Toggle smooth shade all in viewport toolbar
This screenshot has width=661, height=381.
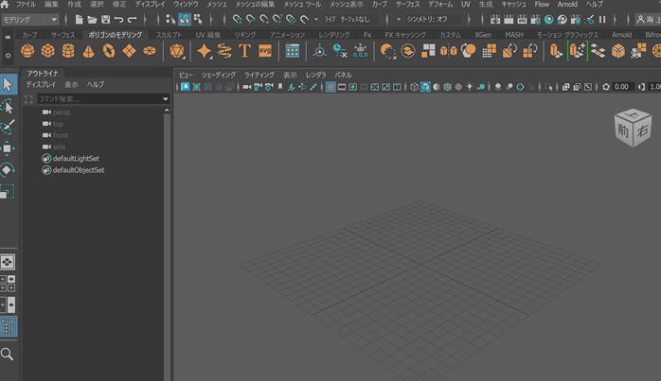425,87
